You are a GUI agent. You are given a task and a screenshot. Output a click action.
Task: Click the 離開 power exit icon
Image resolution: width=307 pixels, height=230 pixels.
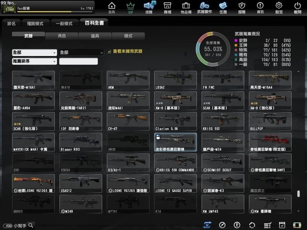coord(298,8)
